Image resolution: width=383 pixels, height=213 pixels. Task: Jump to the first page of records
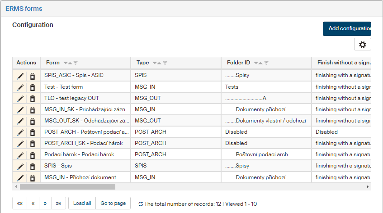click(20, 203)
